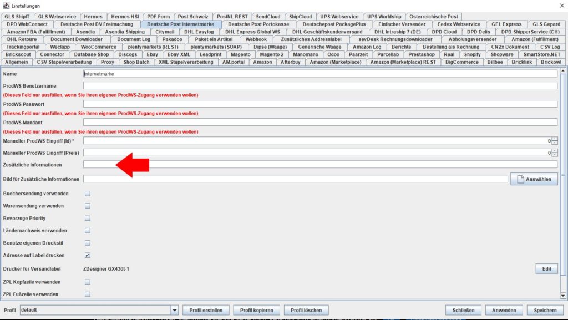Open the Amazon (Marketplace) REST tab
The width and height of the screenshot is (568, 320).
[x=403, y=62]
